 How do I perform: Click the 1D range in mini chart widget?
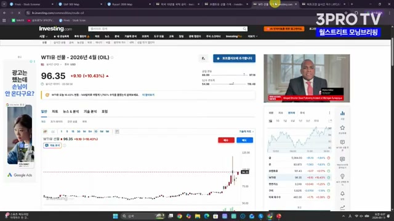point(270,121)
